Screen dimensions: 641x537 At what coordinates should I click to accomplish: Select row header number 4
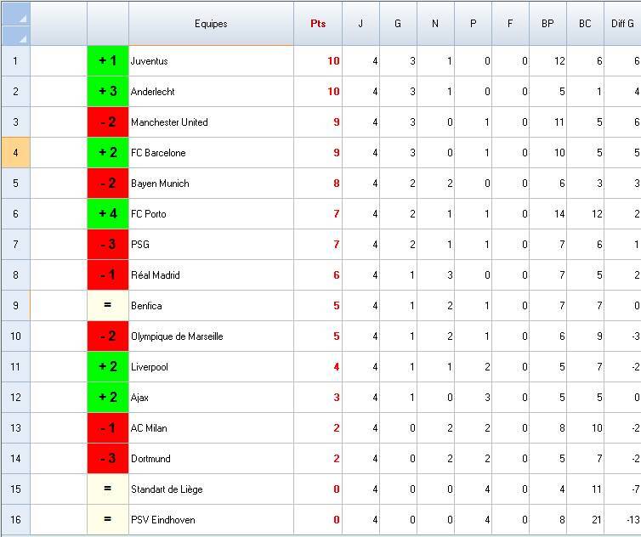(15, 153)
